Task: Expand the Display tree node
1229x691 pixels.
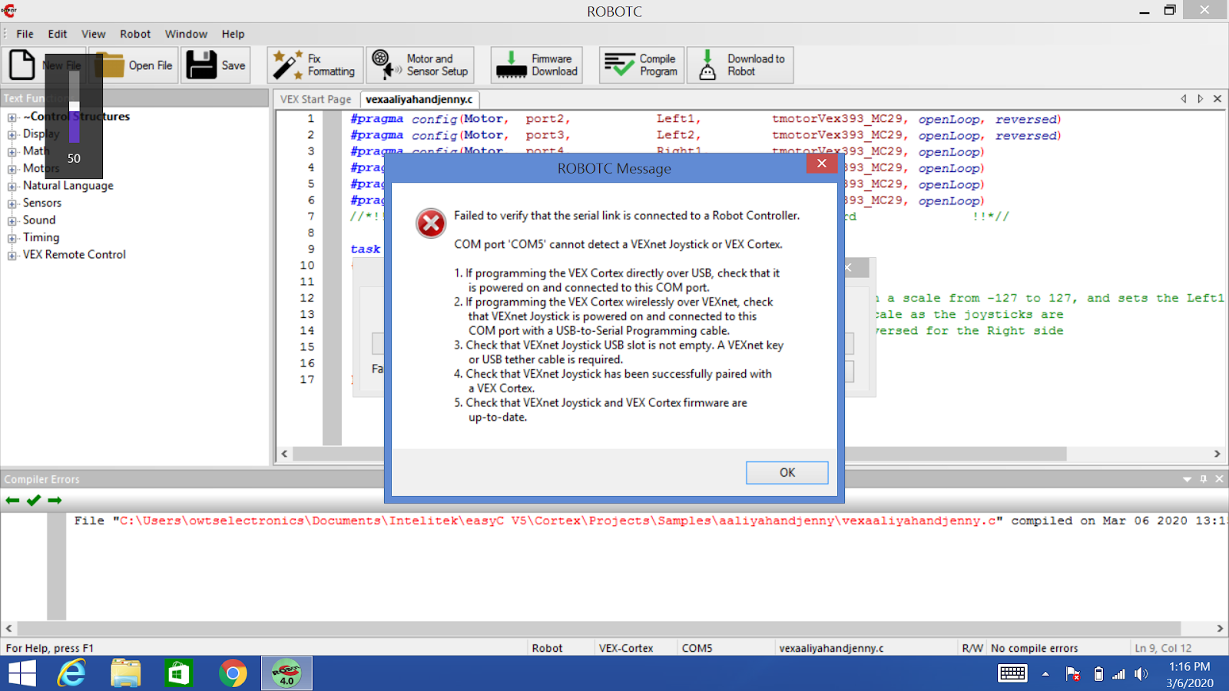Action: (x=12, y=134)
